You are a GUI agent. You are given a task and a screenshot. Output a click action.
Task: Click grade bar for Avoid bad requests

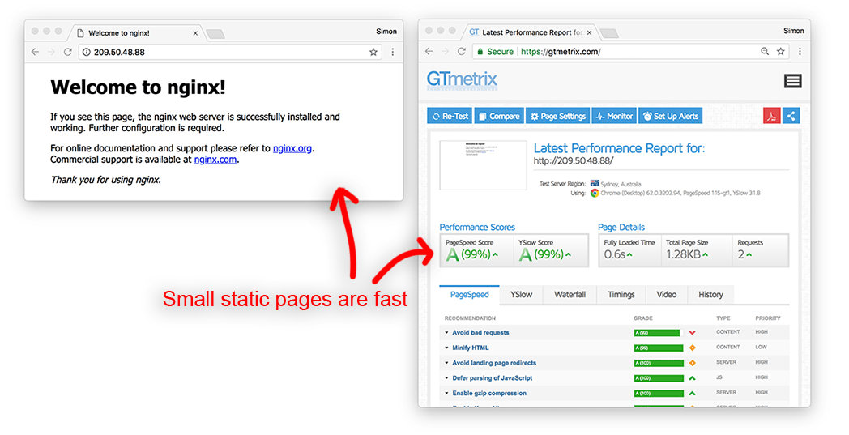point(657,333)
